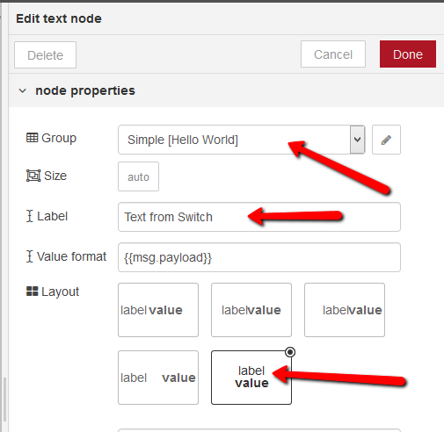Select the spread label value layout

[158, 378]
